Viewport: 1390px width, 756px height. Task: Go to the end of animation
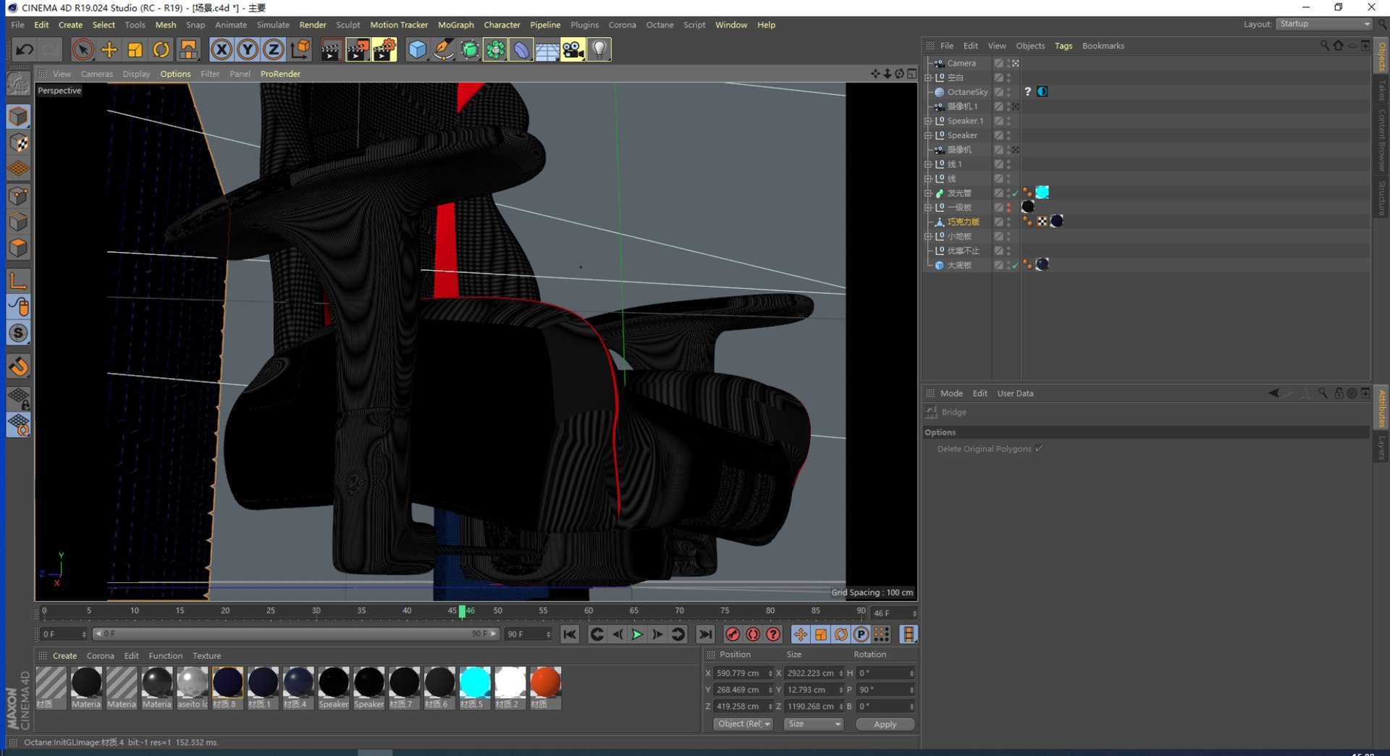(705, 634)
